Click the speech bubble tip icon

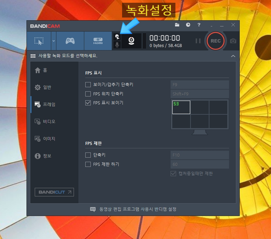point(93,209)
